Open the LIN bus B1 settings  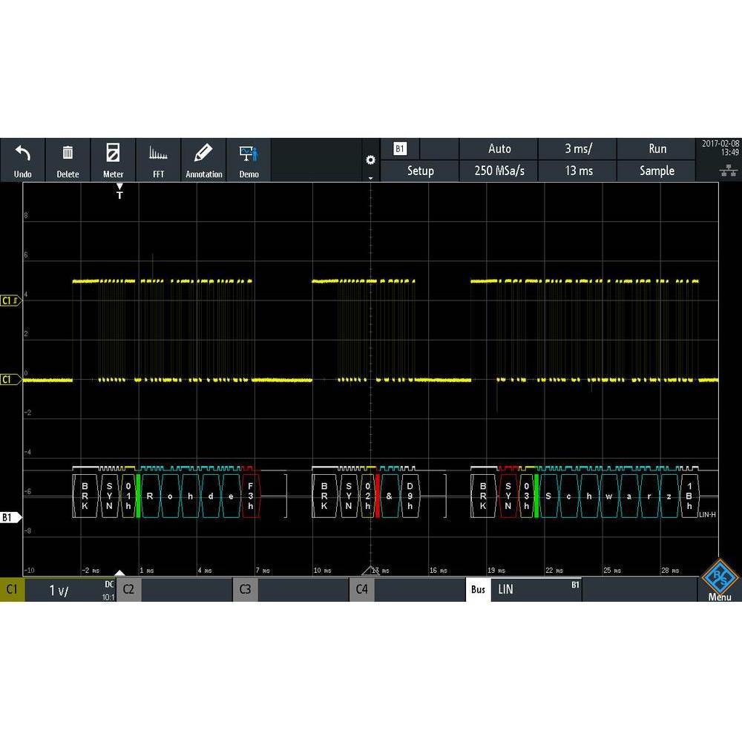point(536,590)
